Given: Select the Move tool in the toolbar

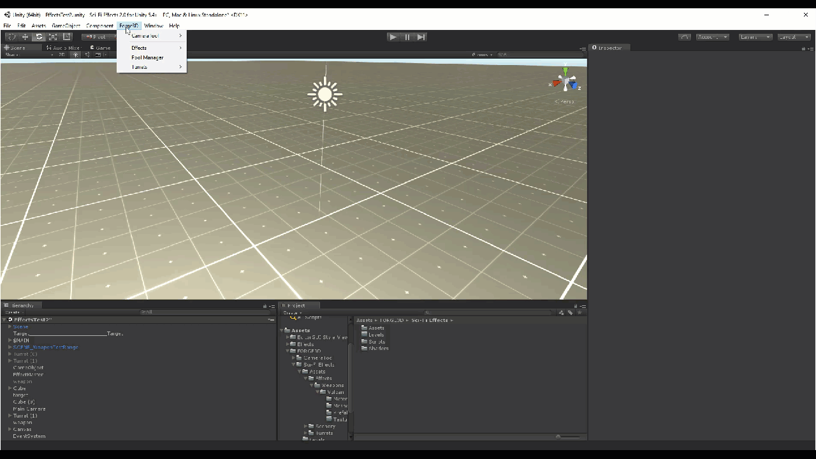Looking at the screenshot, I should pos(25,37).
